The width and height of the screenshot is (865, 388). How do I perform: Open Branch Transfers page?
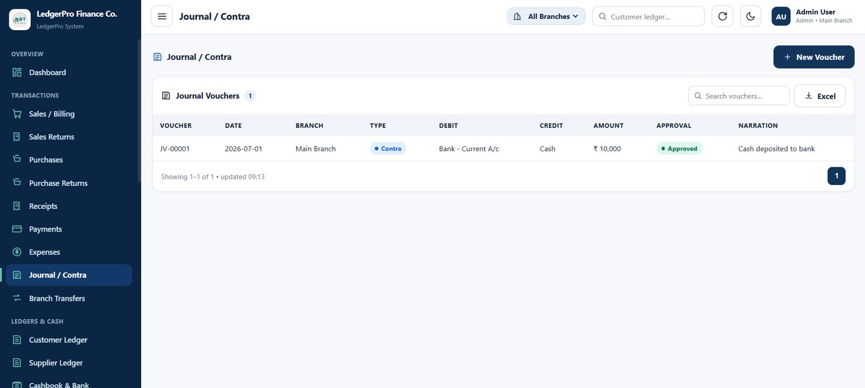[x=69, y=298]
